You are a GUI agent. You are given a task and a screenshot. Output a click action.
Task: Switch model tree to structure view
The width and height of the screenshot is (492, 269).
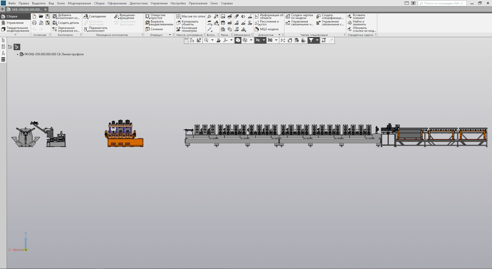tap(17, 47)
